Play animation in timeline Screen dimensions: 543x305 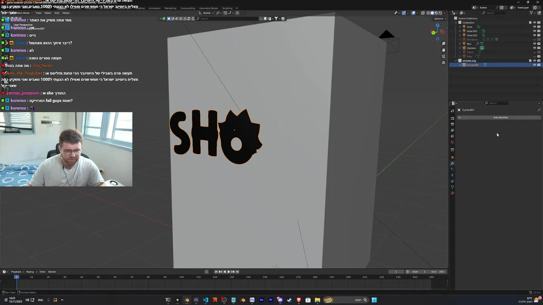pos(229,272)
